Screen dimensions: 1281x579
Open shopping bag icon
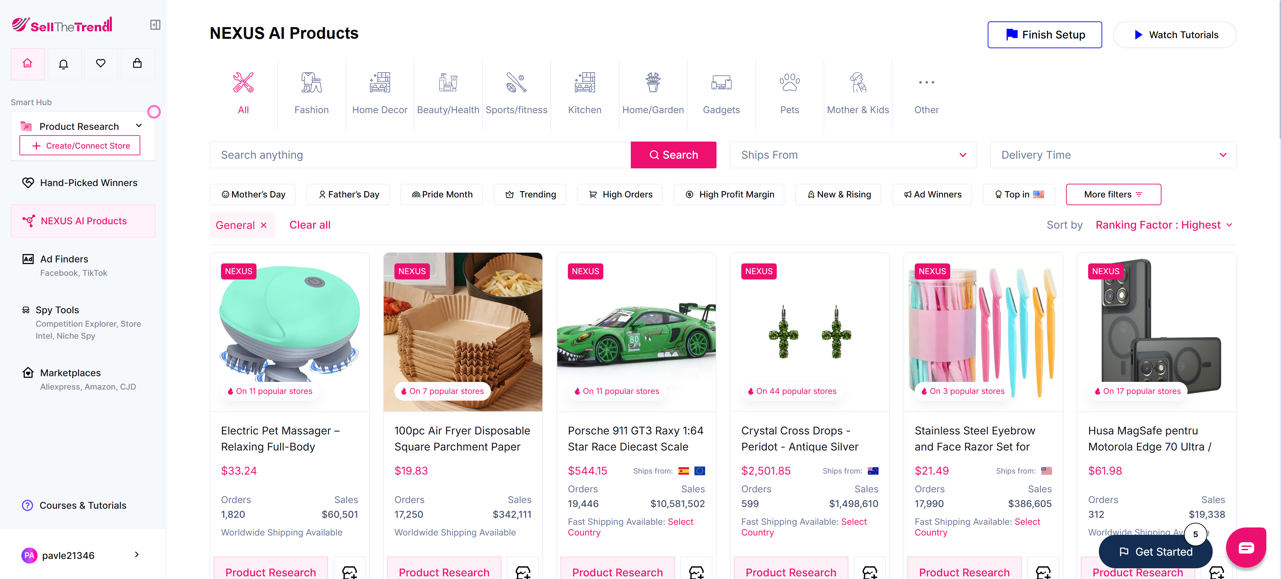(137, 64)
